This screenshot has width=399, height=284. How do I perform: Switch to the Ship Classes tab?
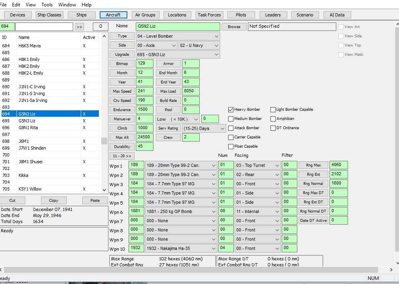point(49,15)
